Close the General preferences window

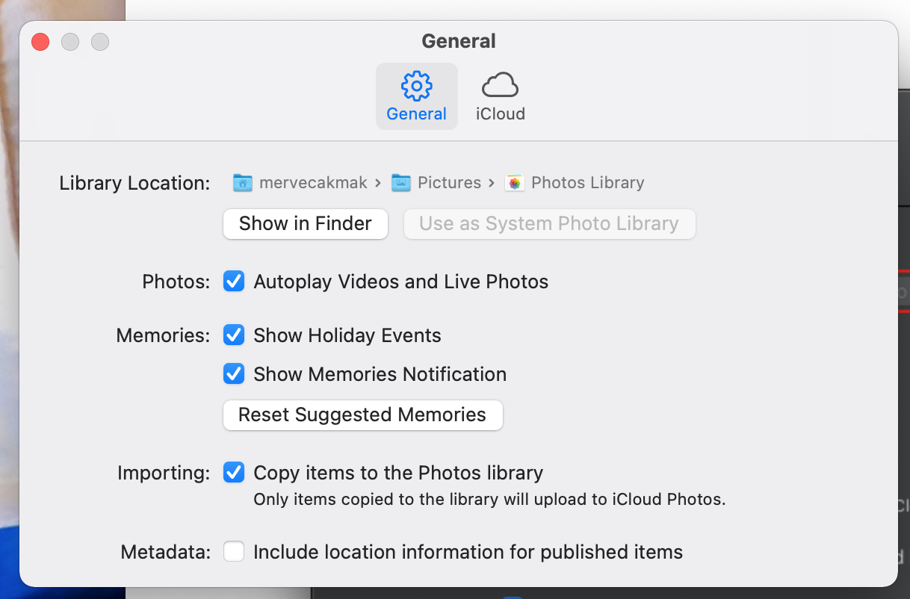40,42
